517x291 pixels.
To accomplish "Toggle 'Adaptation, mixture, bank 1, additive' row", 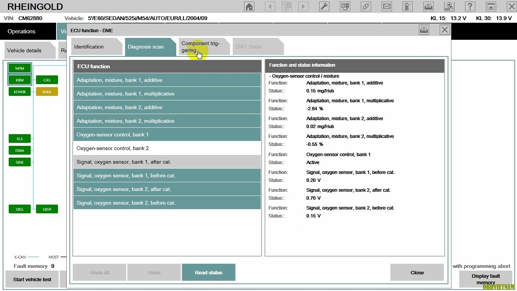I will point(167,80).
